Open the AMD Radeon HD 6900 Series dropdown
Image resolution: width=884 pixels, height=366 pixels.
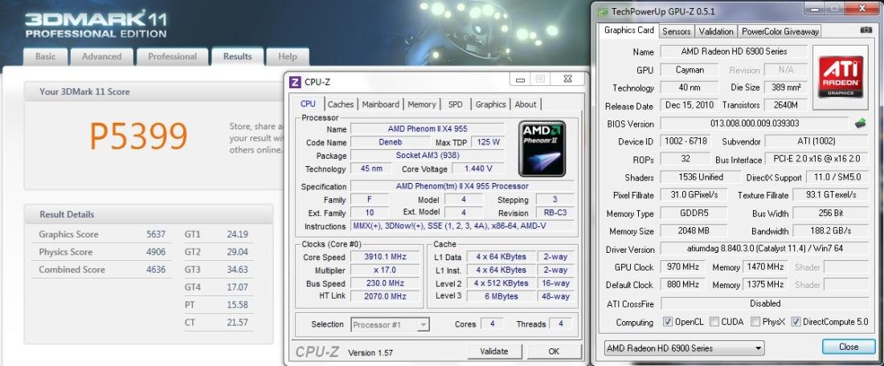pos(684,348)
